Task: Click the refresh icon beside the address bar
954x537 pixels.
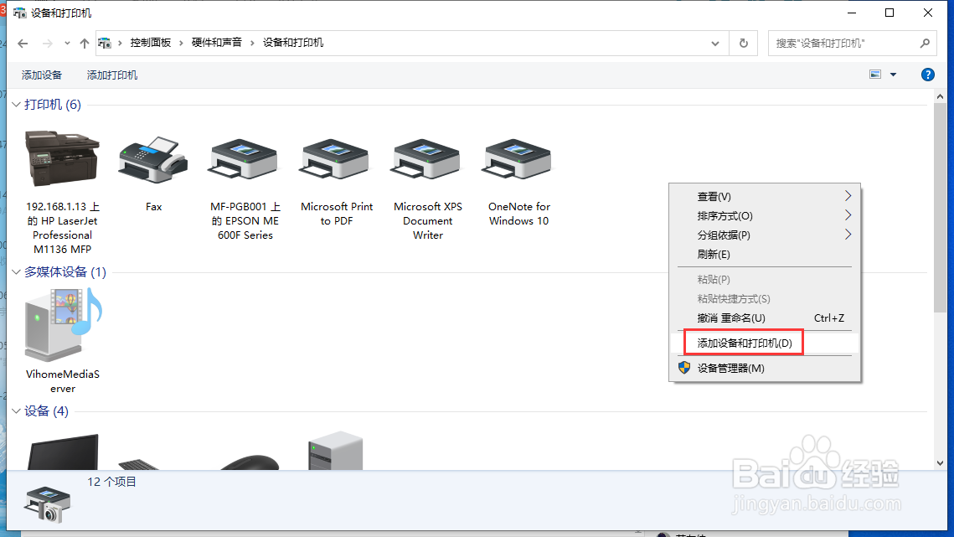Action: tap(744, 44)
